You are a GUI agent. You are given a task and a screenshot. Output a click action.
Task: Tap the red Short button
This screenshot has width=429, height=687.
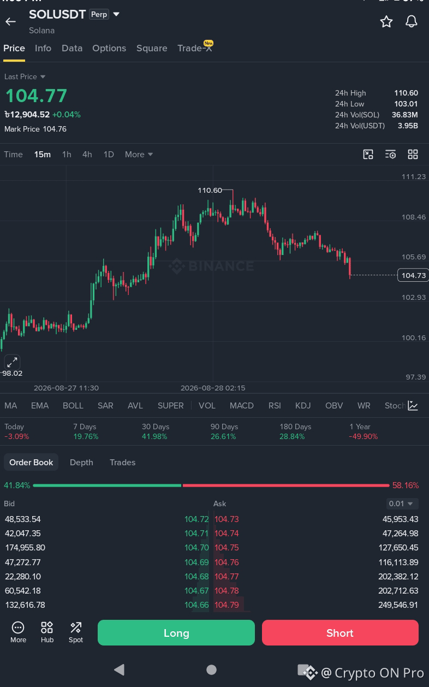tap(340, 633)
